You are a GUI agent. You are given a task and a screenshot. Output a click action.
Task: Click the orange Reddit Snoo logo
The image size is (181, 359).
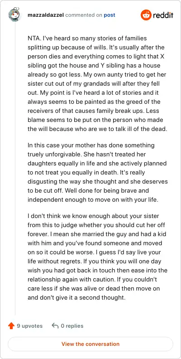click(146, 15)
